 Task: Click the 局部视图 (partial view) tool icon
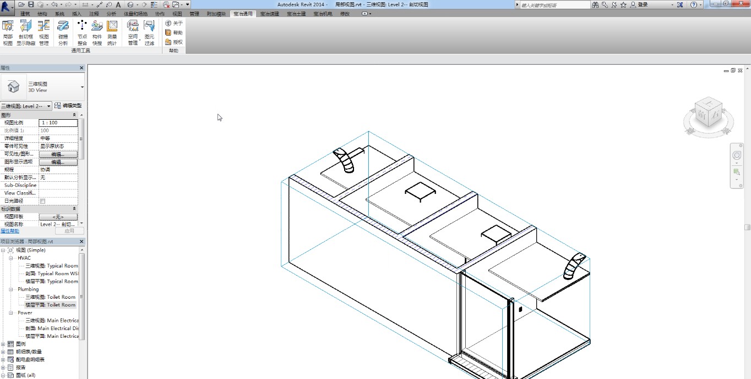click(x=8, y=32)
